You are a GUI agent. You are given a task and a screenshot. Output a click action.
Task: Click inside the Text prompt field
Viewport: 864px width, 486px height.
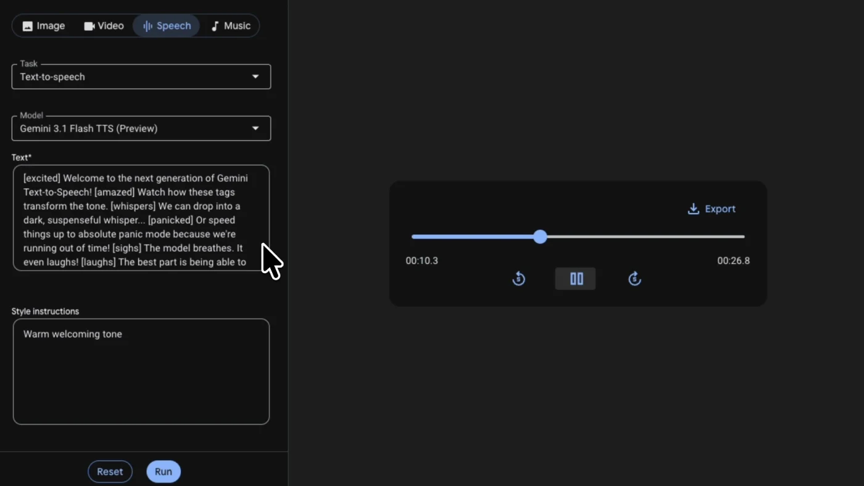pyautogui.click(x=141, y=218)
